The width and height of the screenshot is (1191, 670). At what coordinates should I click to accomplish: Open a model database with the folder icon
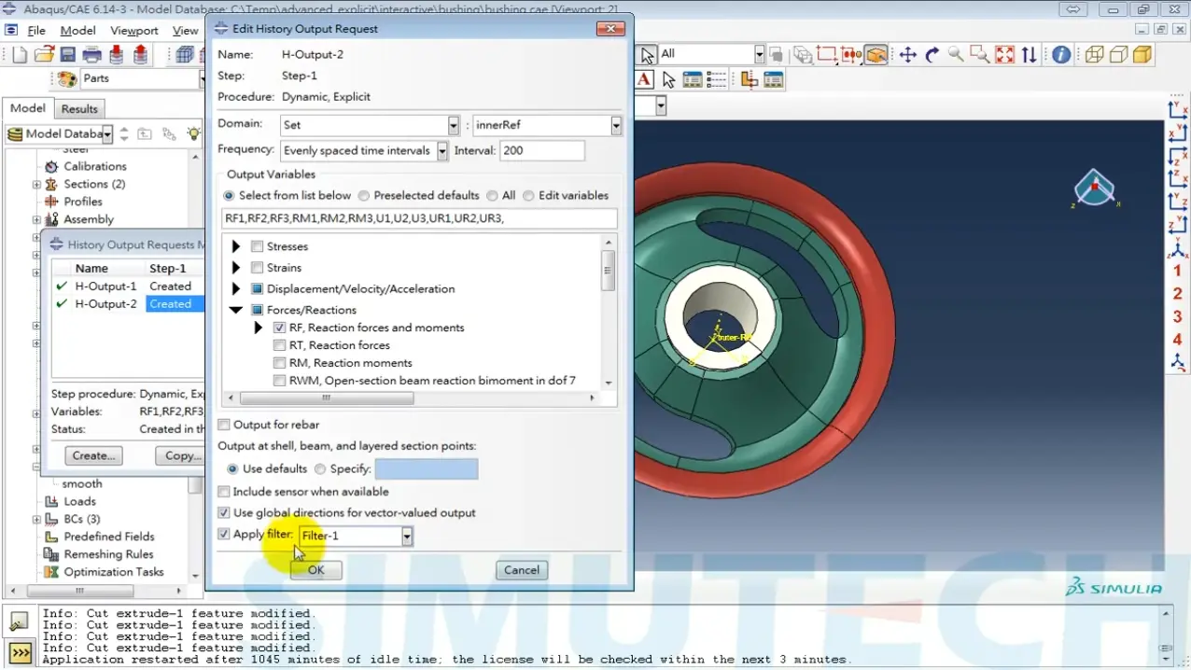click(43, 55)
